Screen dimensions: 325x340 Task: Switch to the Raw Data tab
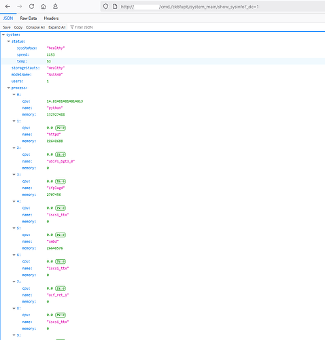(x=29, y=18)
